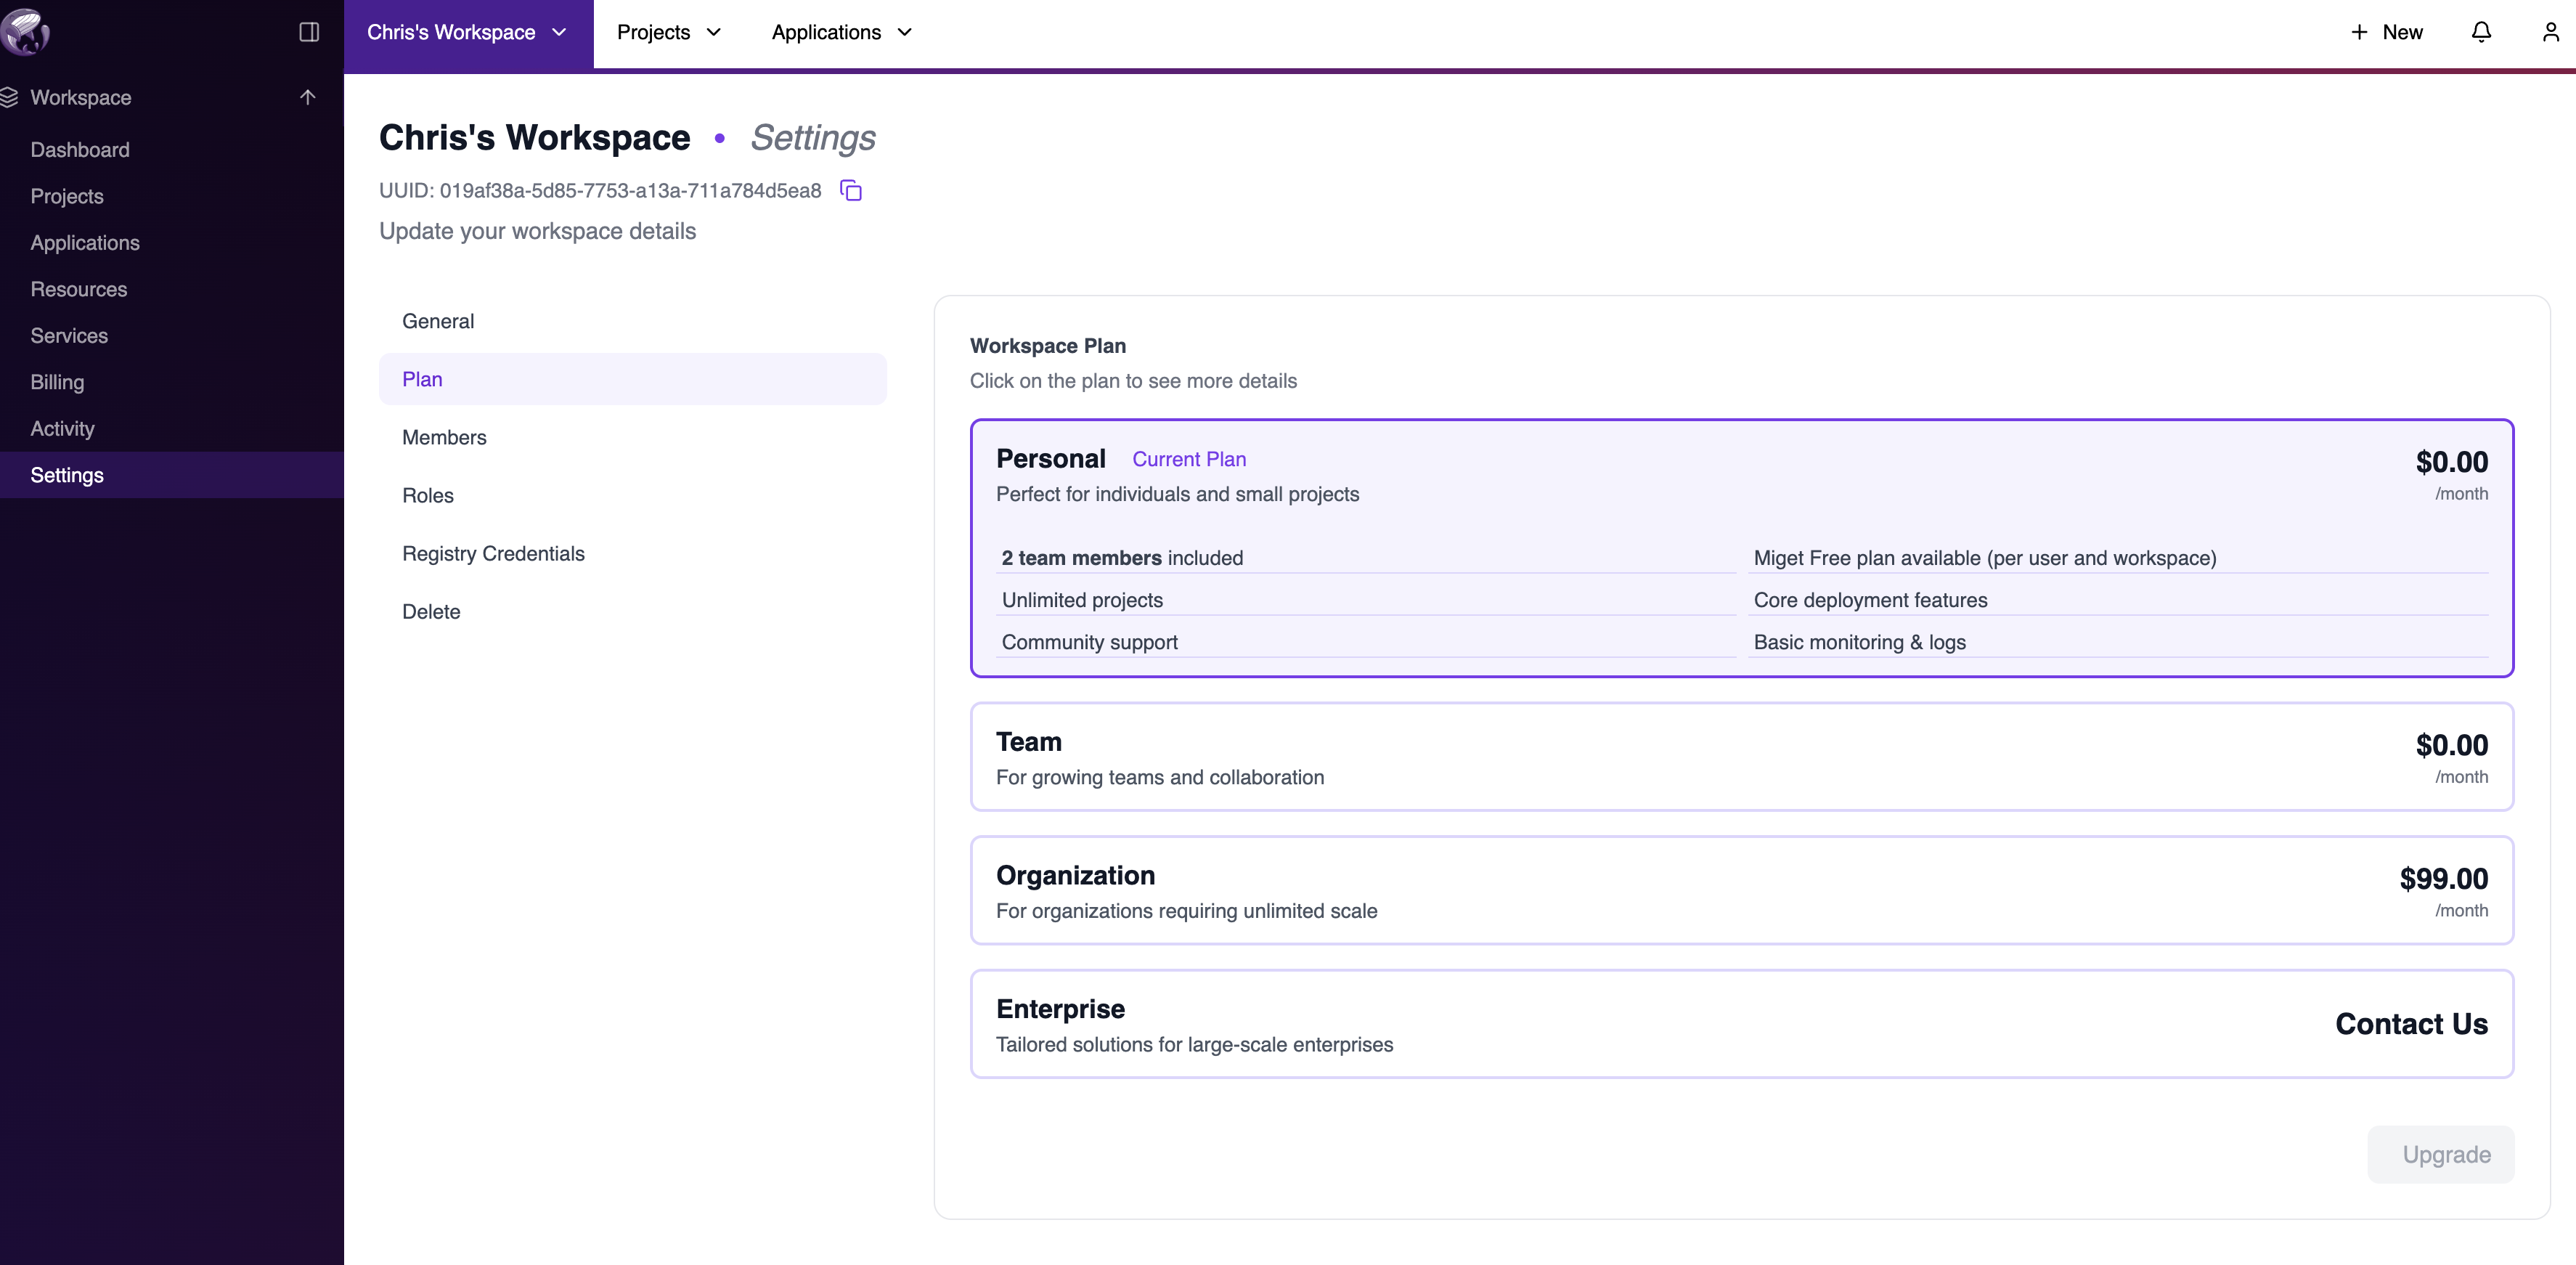Viewport: 2576px width, 1265px height.
Task: Select the Organization plan card
Action: coord(1741,890)
